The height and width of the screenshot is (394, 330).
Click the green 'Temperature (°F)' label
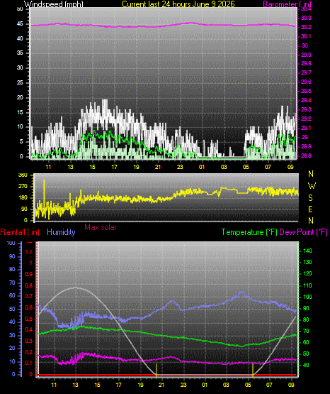[x=249, y=232]
